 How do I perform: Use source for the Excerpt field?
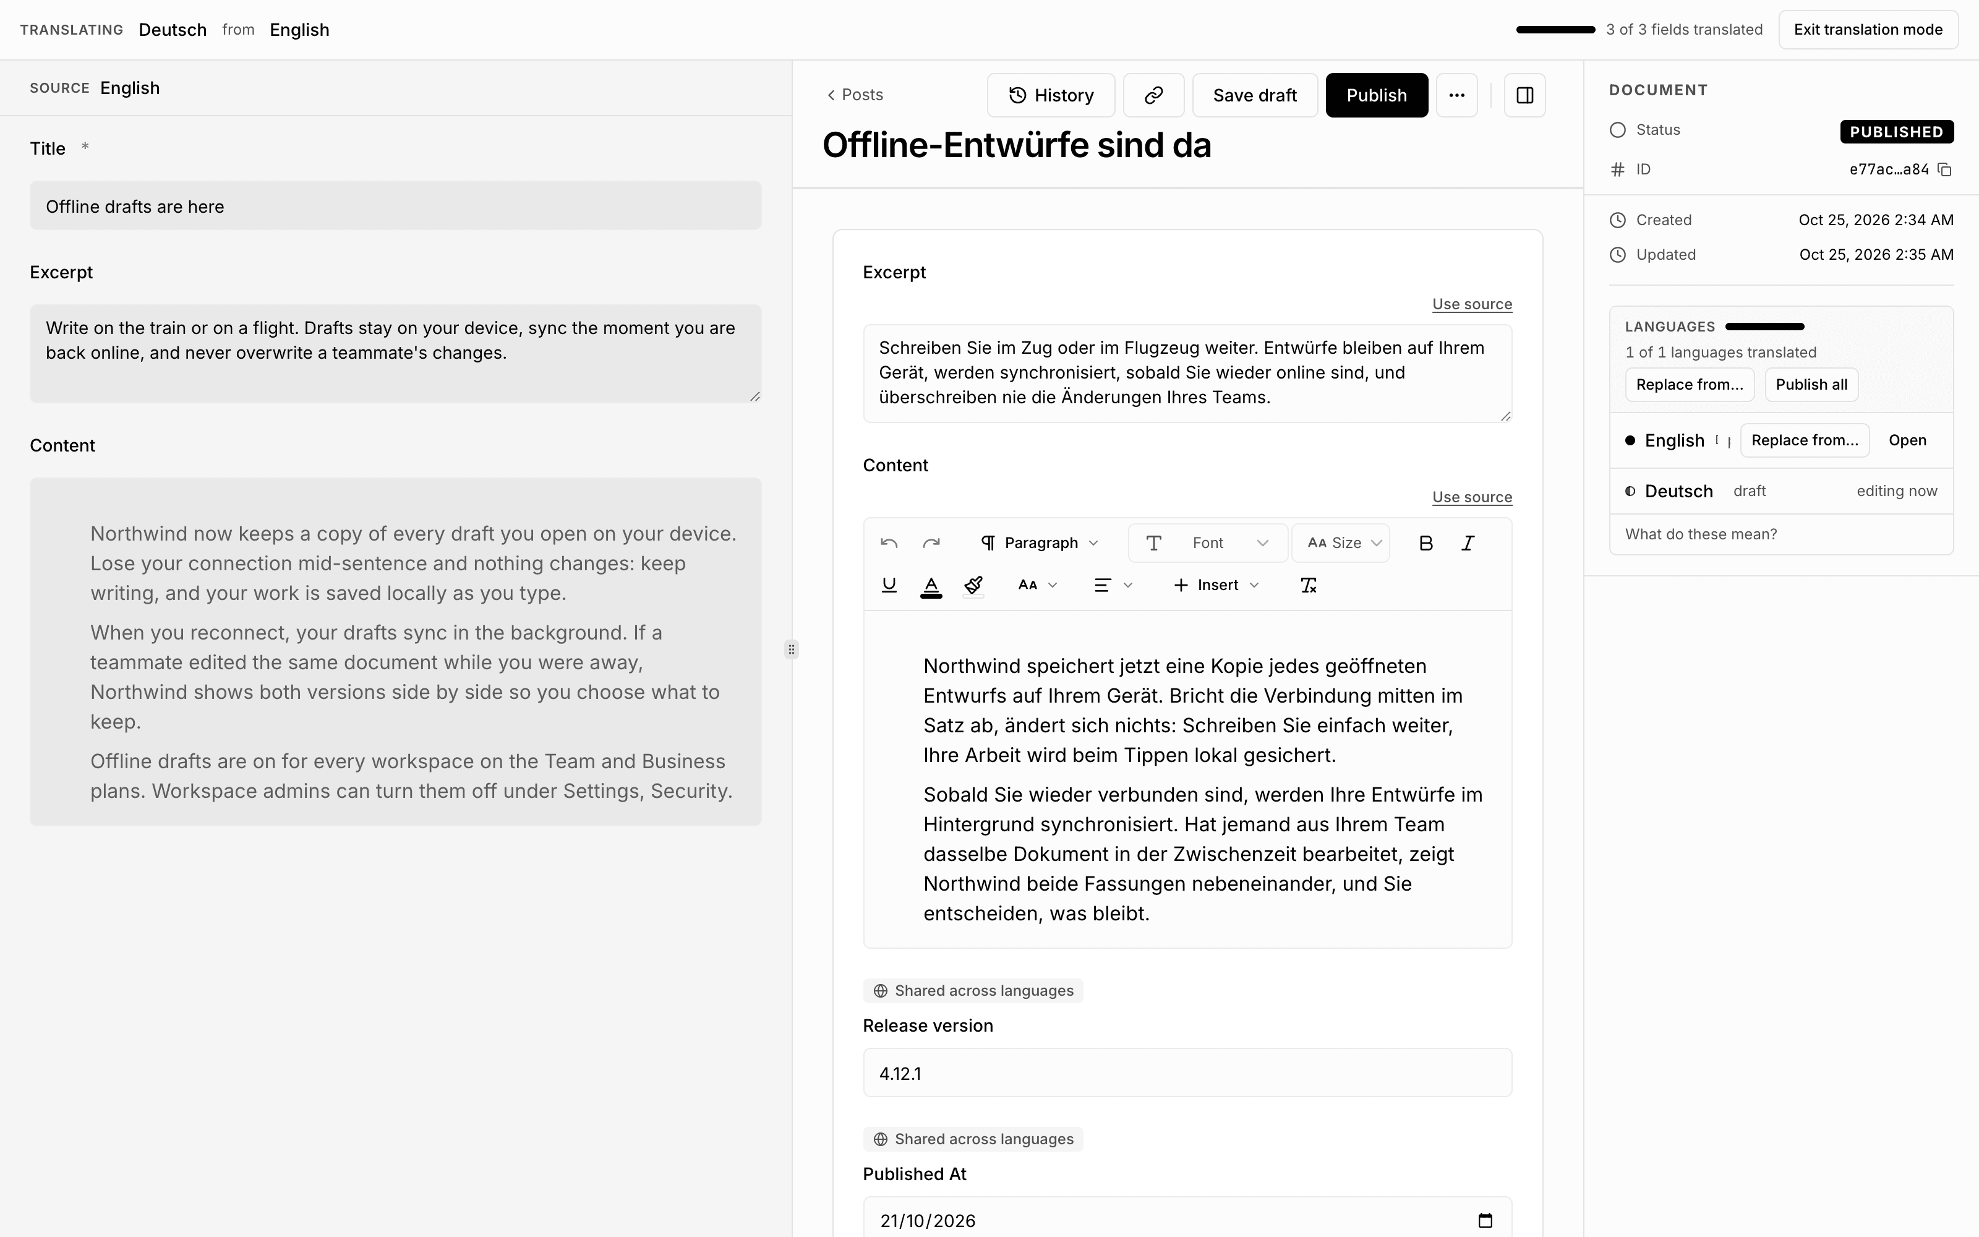(1472, 304)
